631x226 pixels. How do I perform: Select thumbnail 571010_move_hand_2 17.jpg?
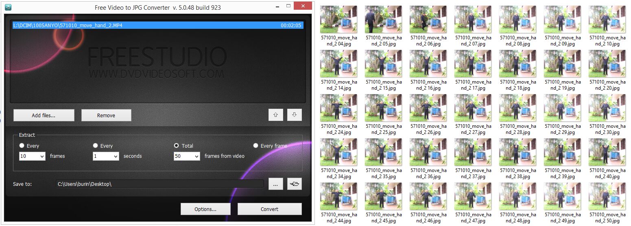pyautogui.click(x=473, y=64)
